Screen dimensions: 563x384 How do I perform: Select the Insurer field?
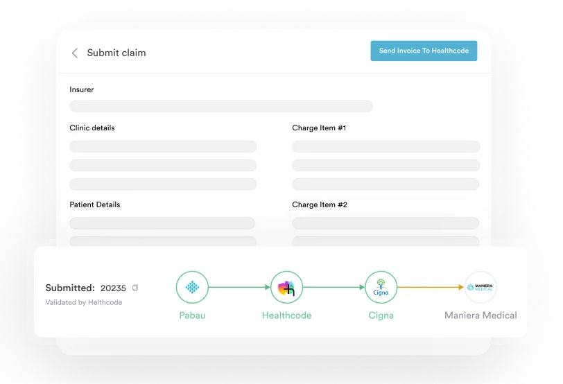(221, 106)
